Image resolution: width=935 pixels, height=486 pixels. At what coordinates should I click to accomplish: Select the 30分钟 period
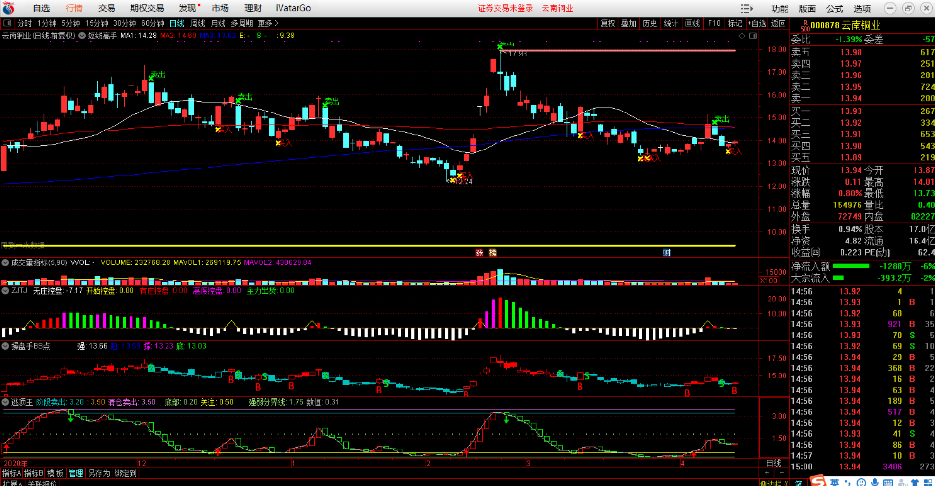pos(125,23)
